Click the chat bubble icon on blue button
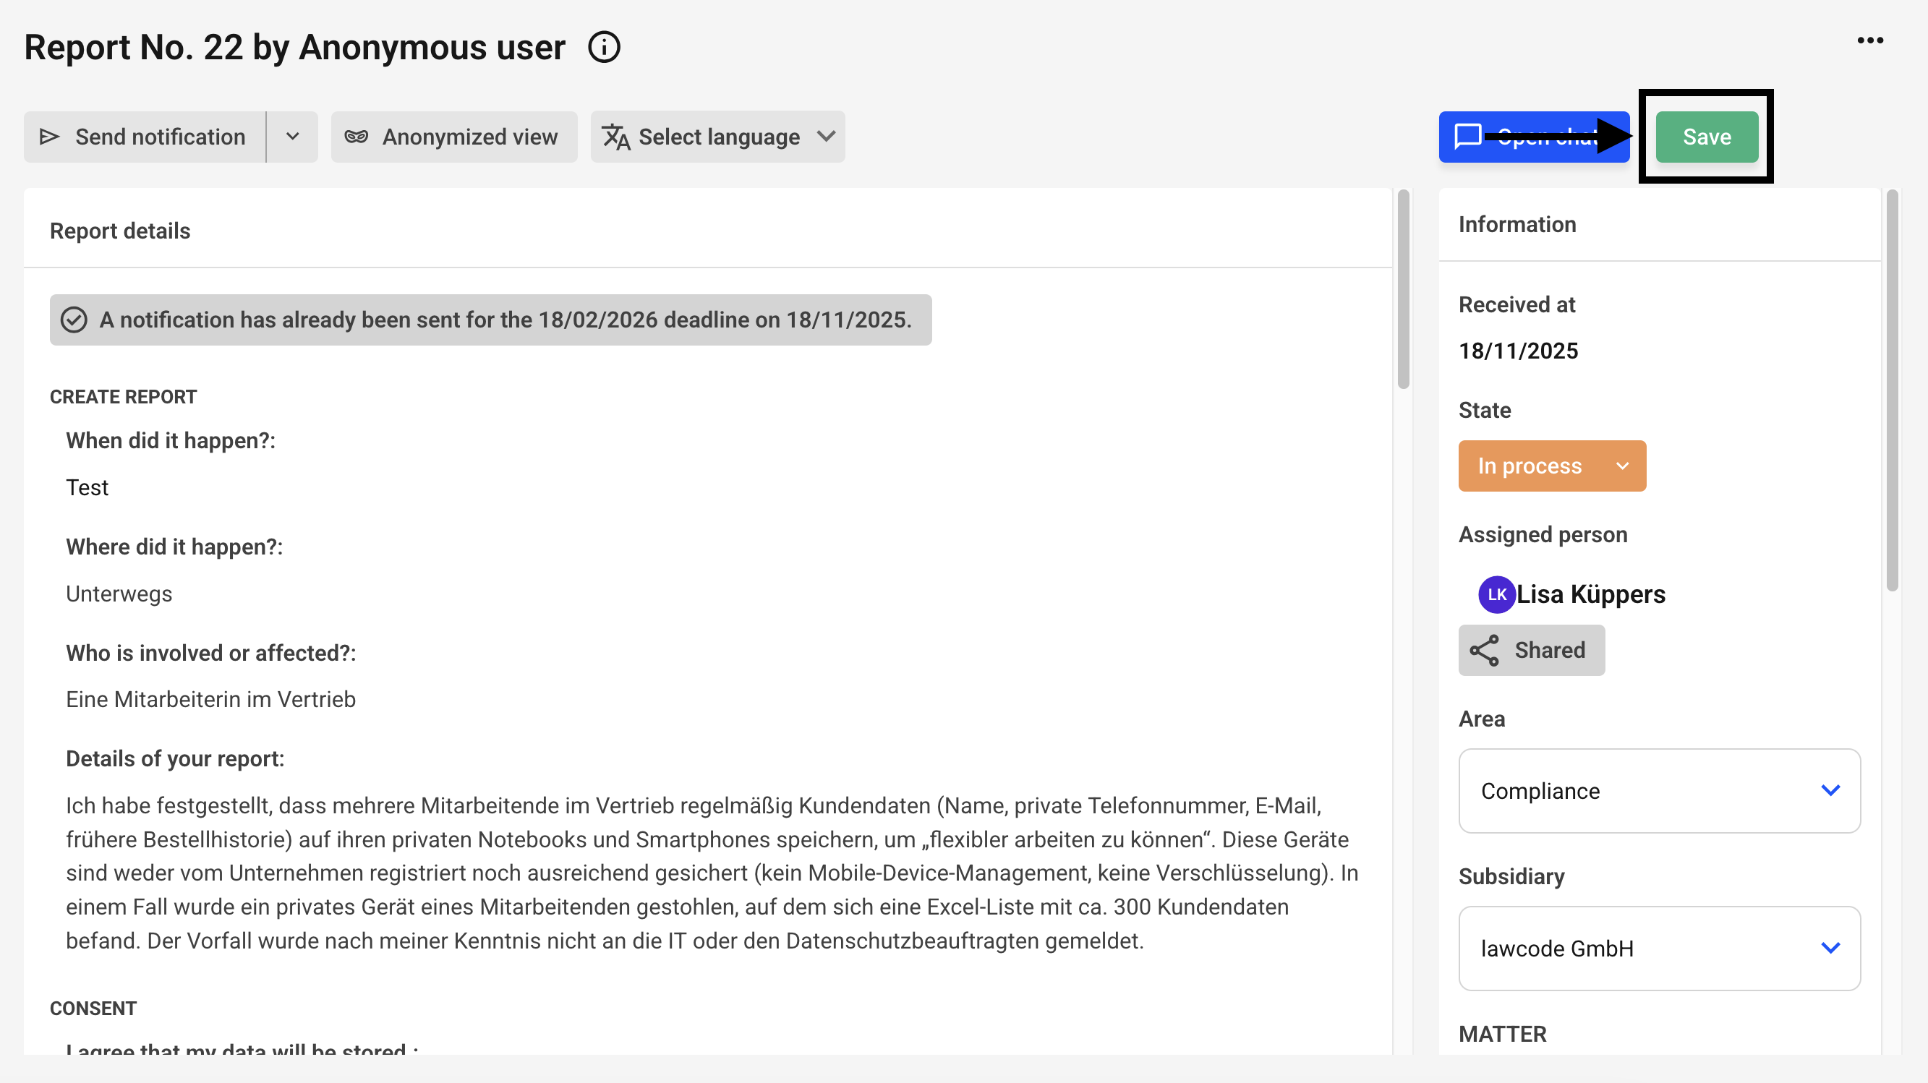This screenshot has width=1928, height=1083. tap(1468, 136)
